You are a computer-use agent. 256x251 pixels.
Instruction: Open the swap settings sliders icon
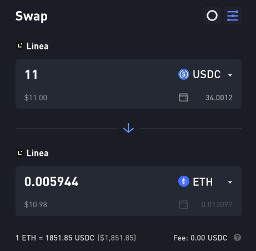coord(233,16)
